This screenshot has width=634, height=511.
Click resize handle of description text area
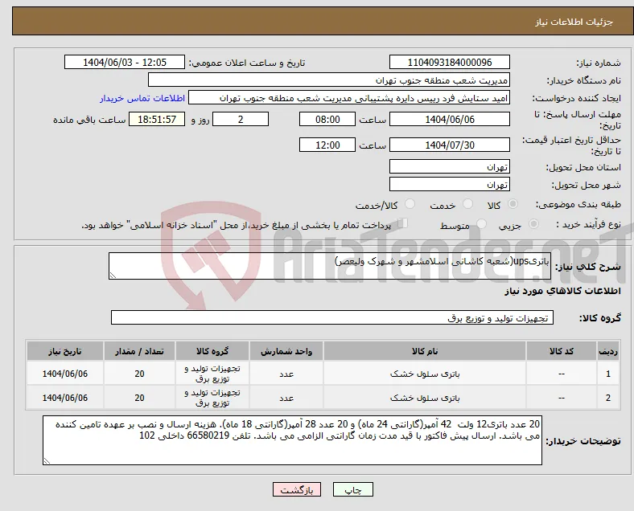click(113, 276)
